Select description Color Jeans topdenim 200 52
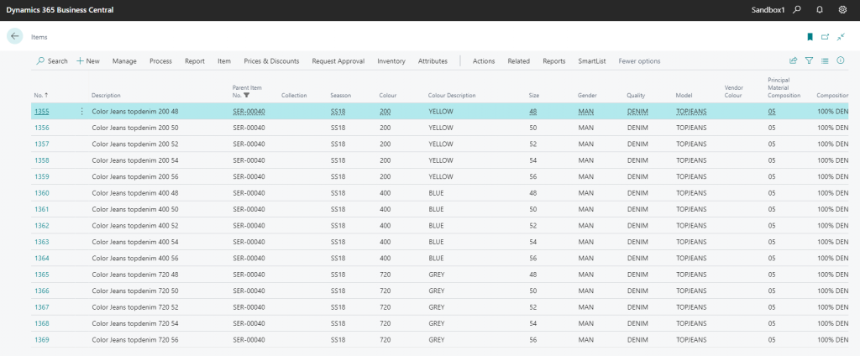860x356 pixels. coord(135,144)
